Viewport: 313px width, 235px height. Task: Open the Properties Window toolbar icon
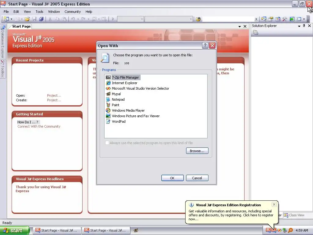point(271,19)
